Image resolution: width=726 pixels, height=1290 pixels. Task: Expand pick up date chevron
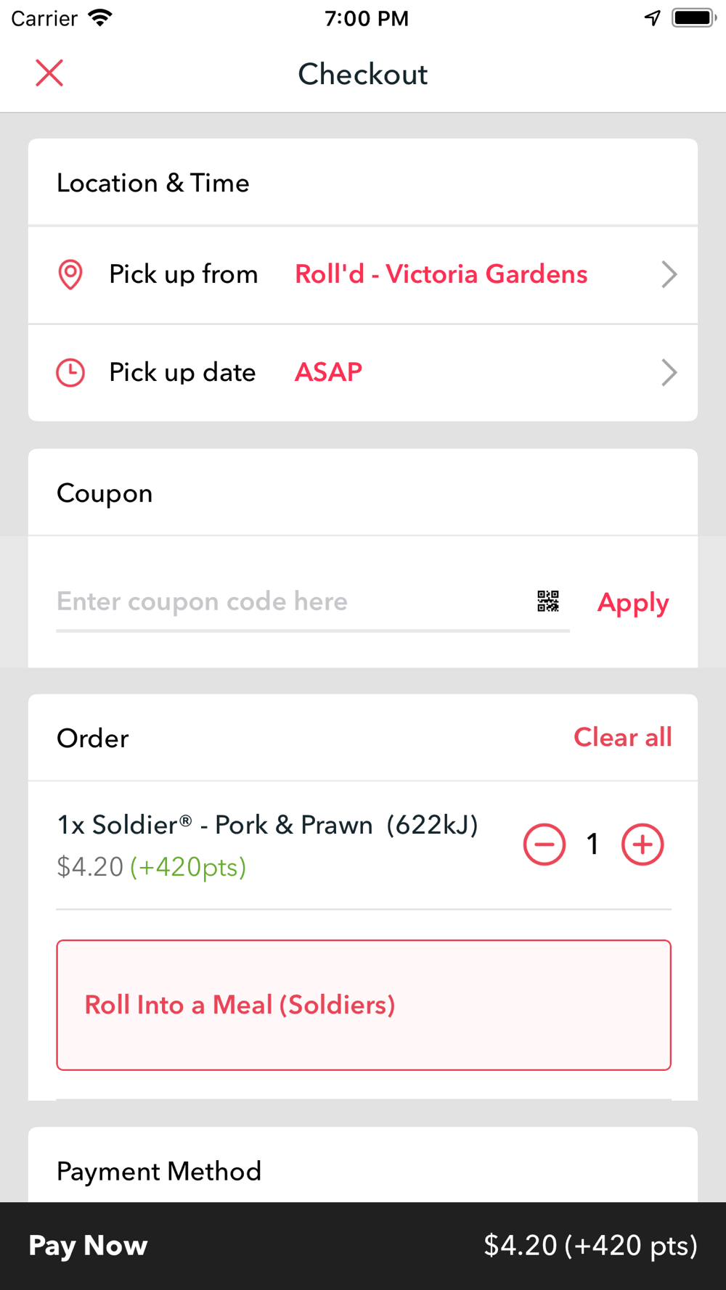point(669,372)
